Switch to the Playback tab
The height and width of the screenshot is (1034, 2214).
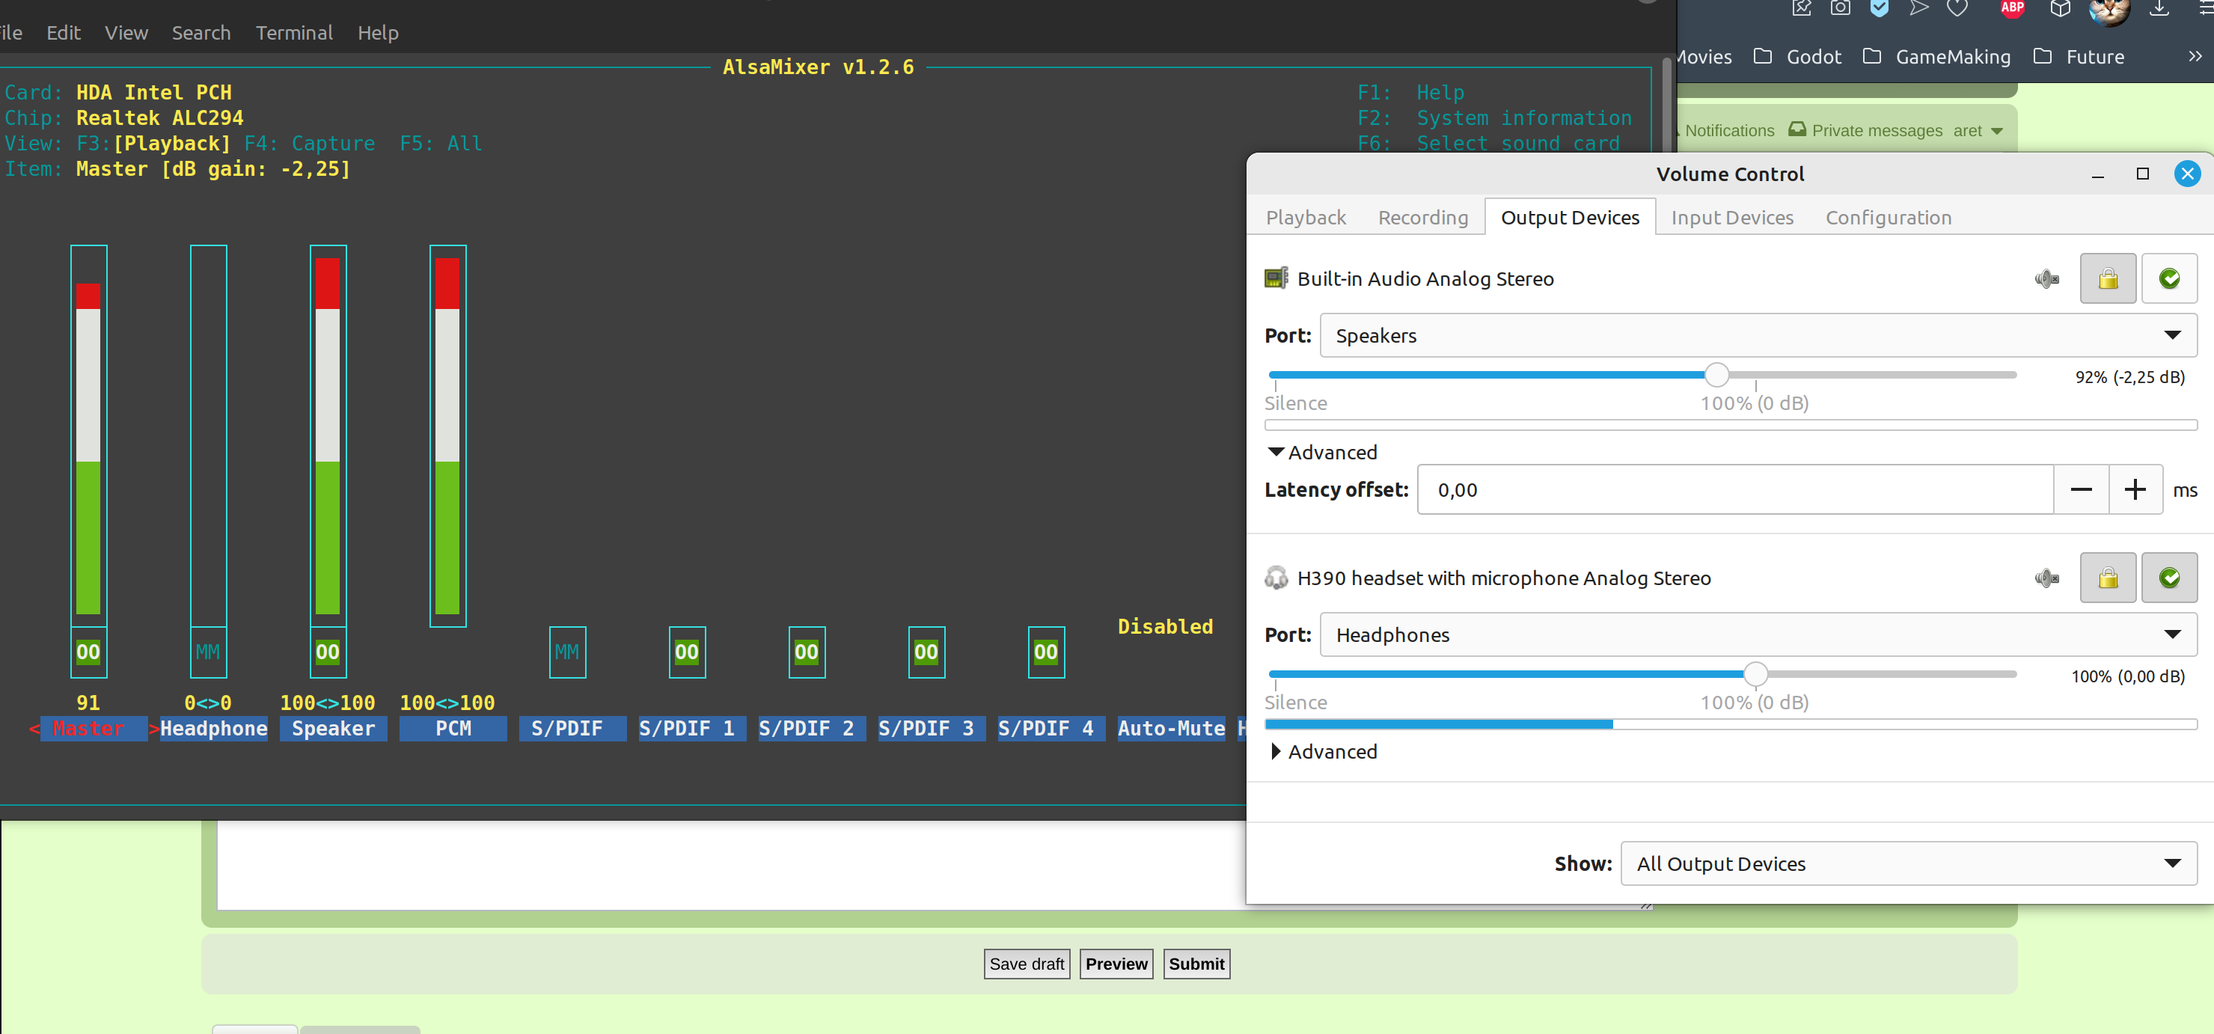pos(1306,218)
